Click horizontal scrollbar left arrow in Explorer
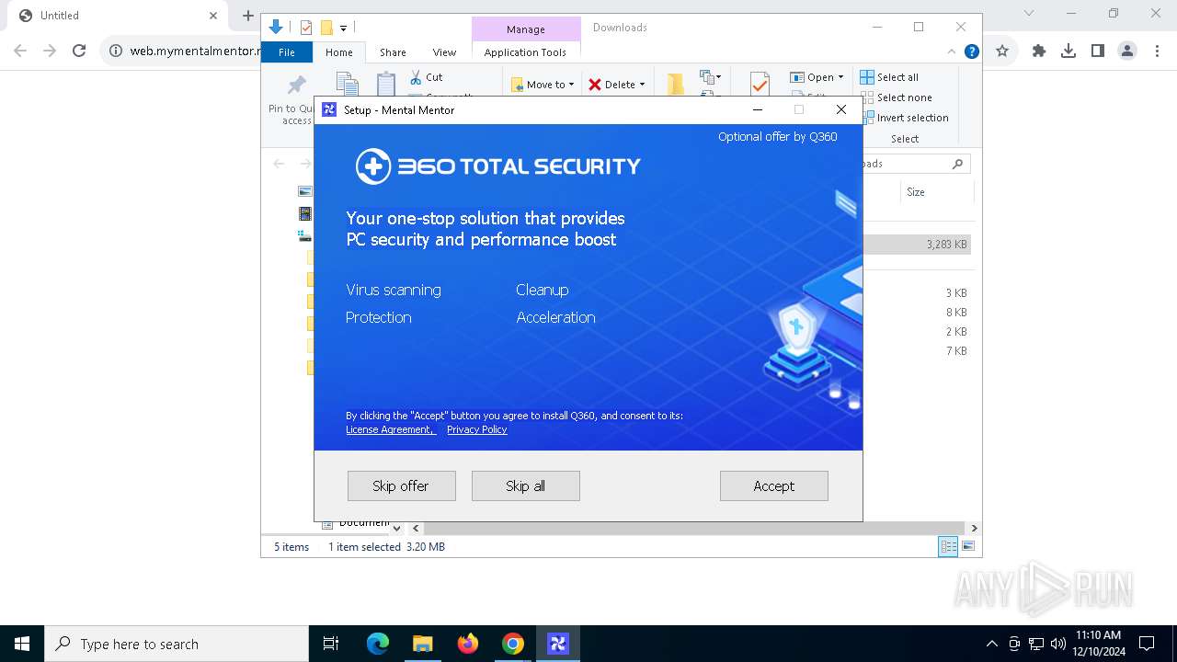This screenshot has width=1177, height=662. tap(416, 528)
